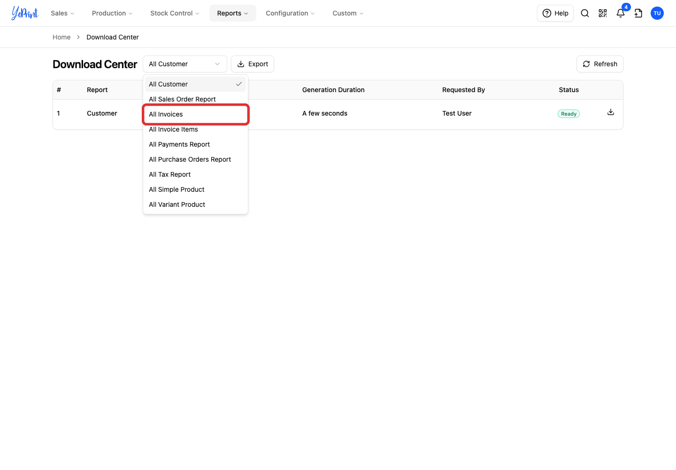676x470 pixels.
Task: Collapse the All Customer report selector
Action: [185, 64]
